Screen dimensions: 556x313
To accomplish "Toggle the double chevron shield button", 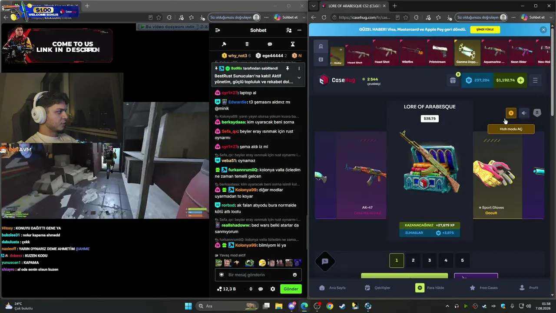I will (537, 113).
